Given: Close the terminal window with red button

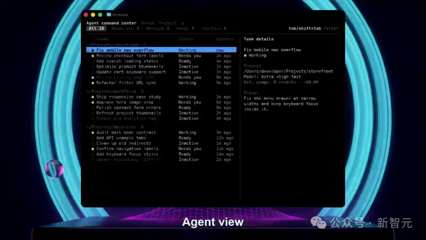Looking at the screenshot, I should [86, 15].
